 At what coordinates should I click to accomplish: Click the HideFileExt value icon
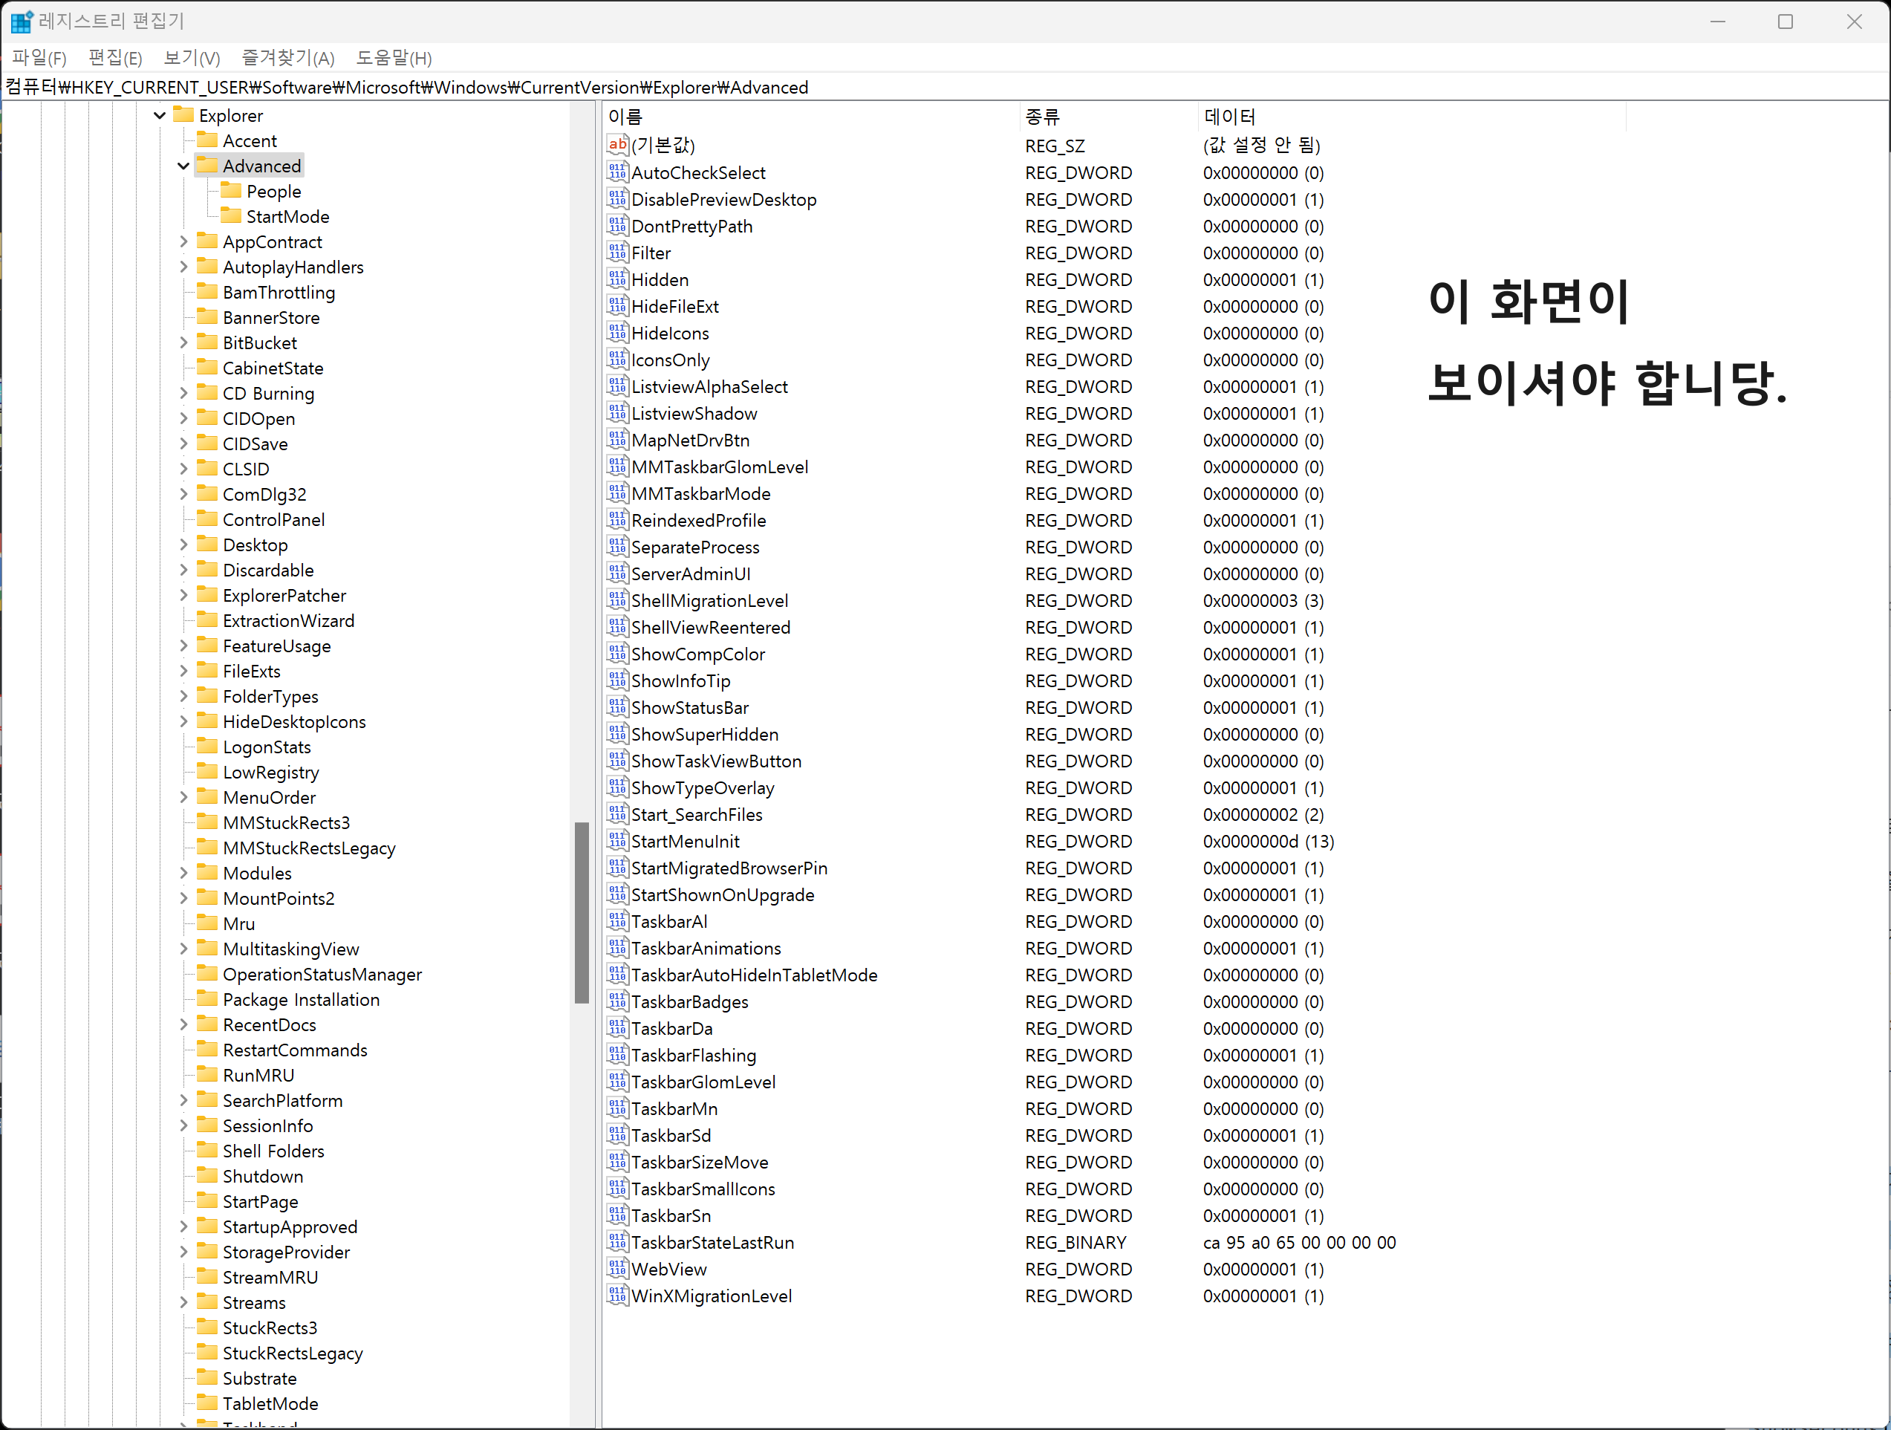click(617, 306)
